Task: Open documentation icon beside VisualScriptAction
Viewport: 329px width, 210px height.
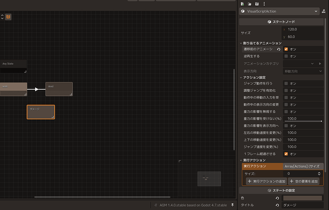Action: point(324,11)
